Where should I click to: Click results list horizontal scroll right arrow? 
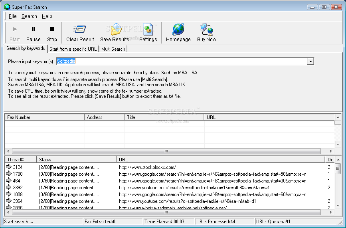coord(331,151)
